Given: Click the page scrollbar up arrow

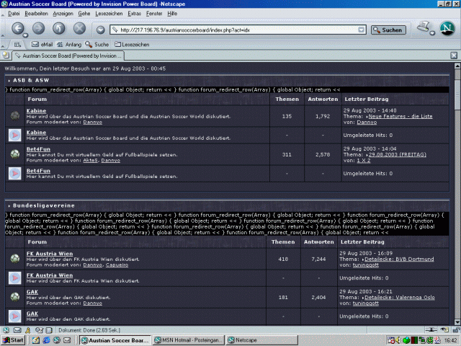Looking at the screenshot, I should tap(457, 66).
